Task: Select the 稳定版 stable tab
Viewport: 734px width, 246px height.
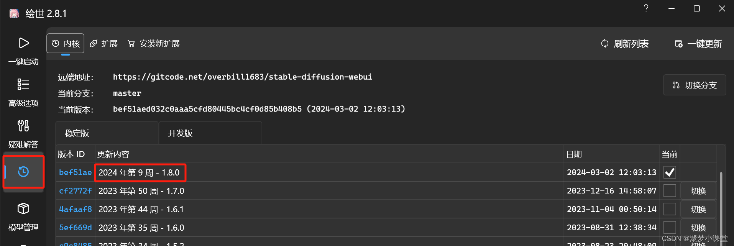Action: 107,133
